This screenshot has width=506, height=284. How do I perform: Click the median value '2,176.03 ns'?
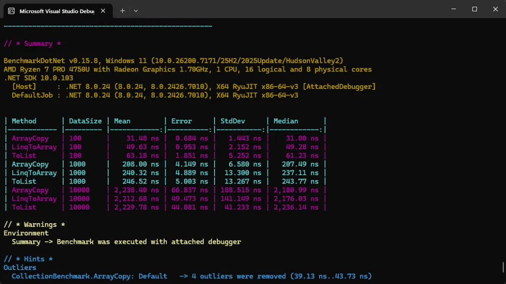point(296,198)
